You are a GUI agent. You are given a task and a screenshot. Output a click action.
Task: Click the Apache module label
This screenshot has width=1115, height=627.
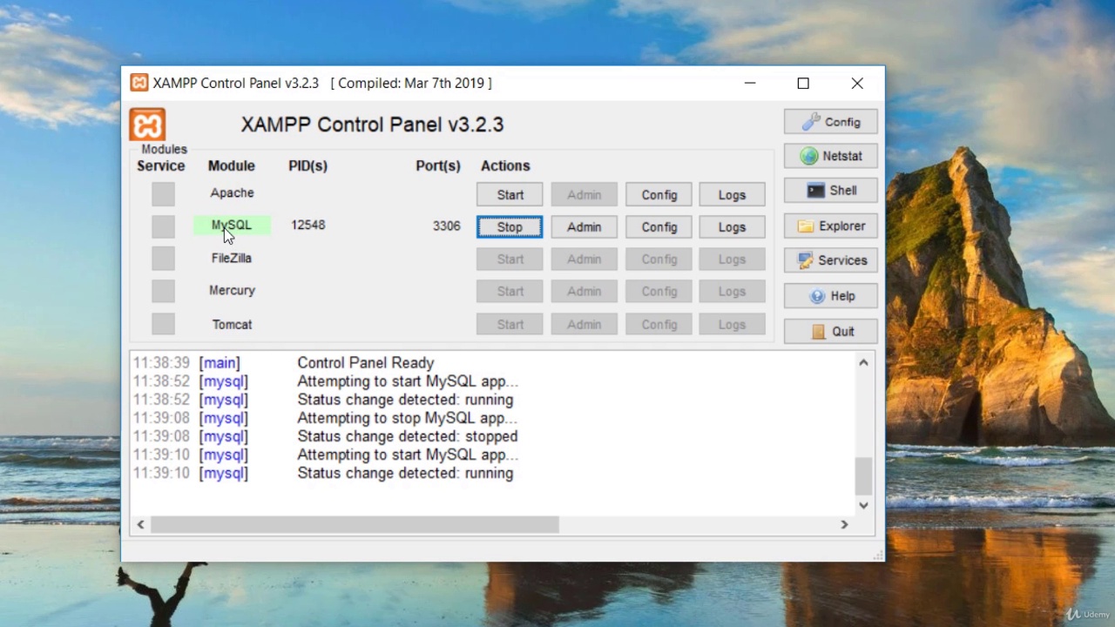point(232,192)
